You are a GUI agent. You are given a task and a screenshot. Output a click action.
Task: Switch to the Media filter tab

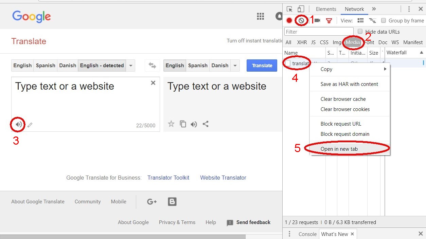[x=353, y=42]
